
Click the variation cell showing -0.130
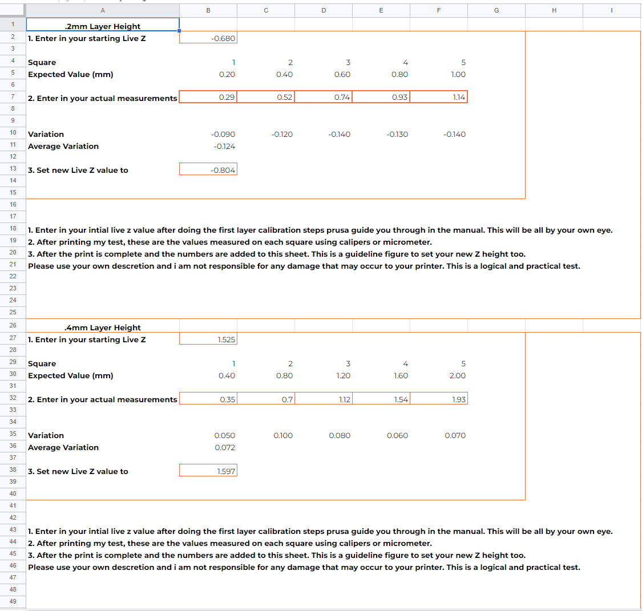click(x=381, y=135)
